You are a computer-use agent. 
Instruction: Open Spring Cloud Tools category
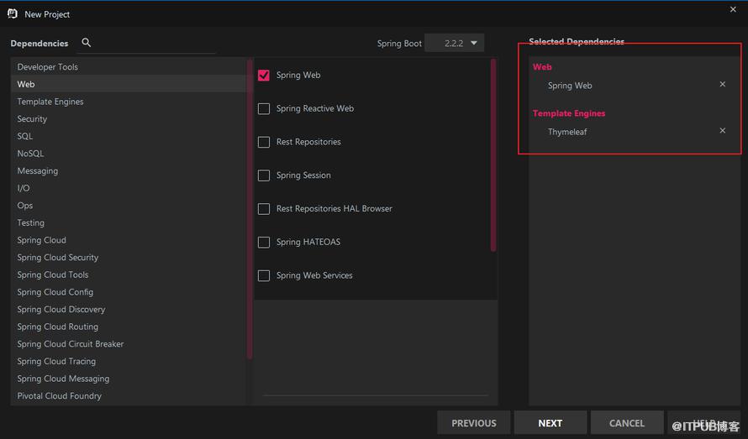[x=128, y=274]
